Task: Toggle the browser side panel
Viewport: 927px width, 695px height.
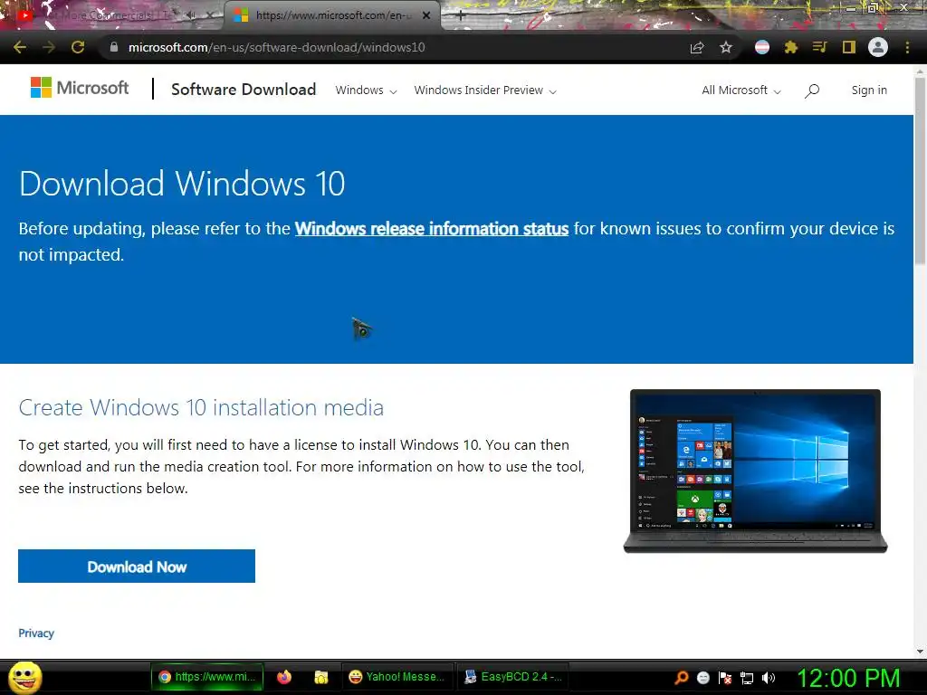Action: 849,47
